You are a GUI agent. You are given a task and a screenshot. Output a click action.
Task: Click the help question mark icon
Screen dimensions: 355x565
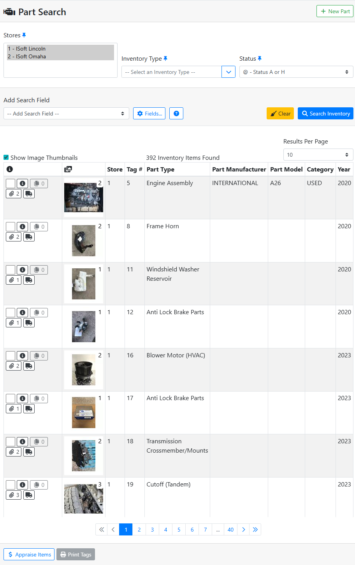[x=176, y=113]
